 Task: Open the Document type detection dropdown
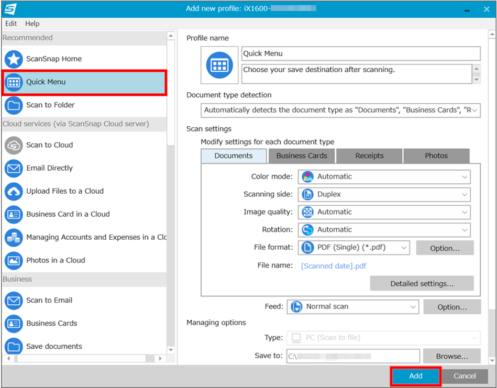point(340,110)
